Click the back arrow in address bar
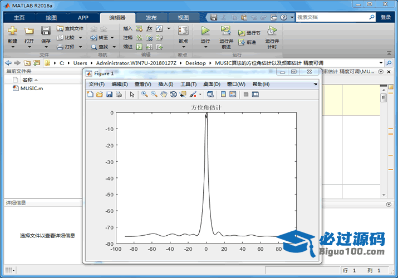The image size is (398, 278). (x=8, y=63)
